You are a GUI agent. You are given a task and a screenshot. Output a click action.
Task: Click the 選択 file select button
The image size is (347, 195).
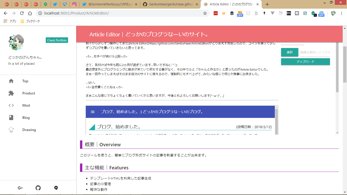click(x=289, y=52)
